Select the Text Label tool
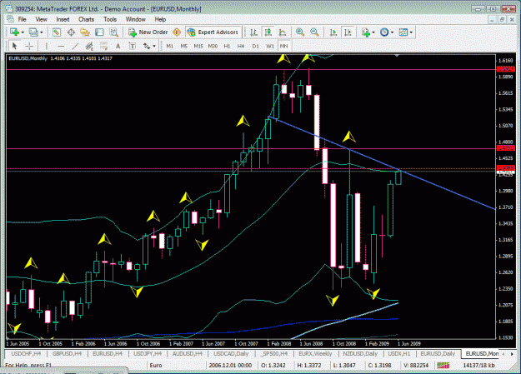 (x=133, y=46)
